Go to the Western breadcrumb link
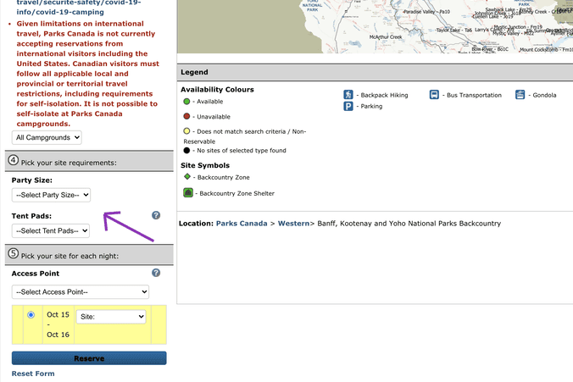This screenshot has height=382, width=573. [293, 224]
